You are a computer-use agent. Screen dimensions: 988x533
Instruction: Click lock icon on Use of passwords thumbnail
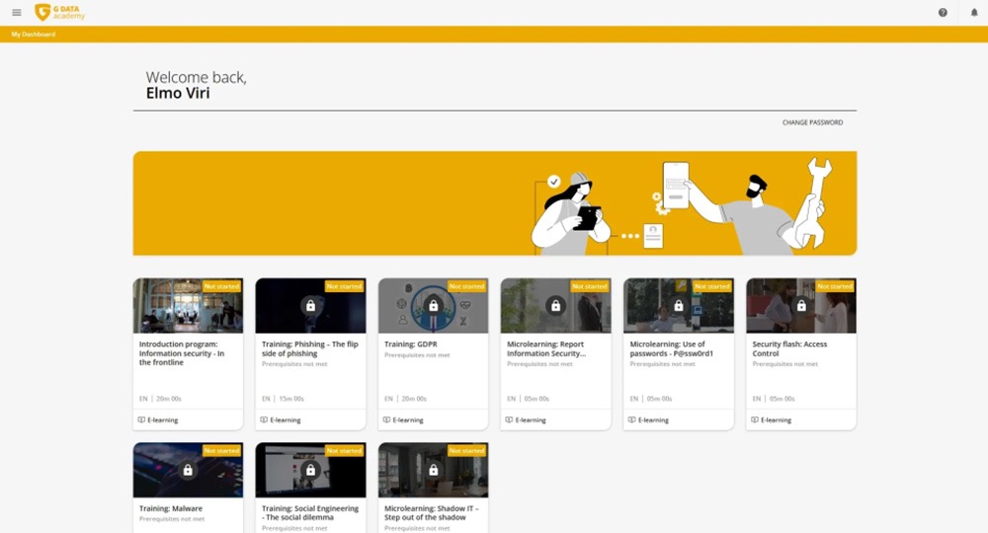pos(679,306)
